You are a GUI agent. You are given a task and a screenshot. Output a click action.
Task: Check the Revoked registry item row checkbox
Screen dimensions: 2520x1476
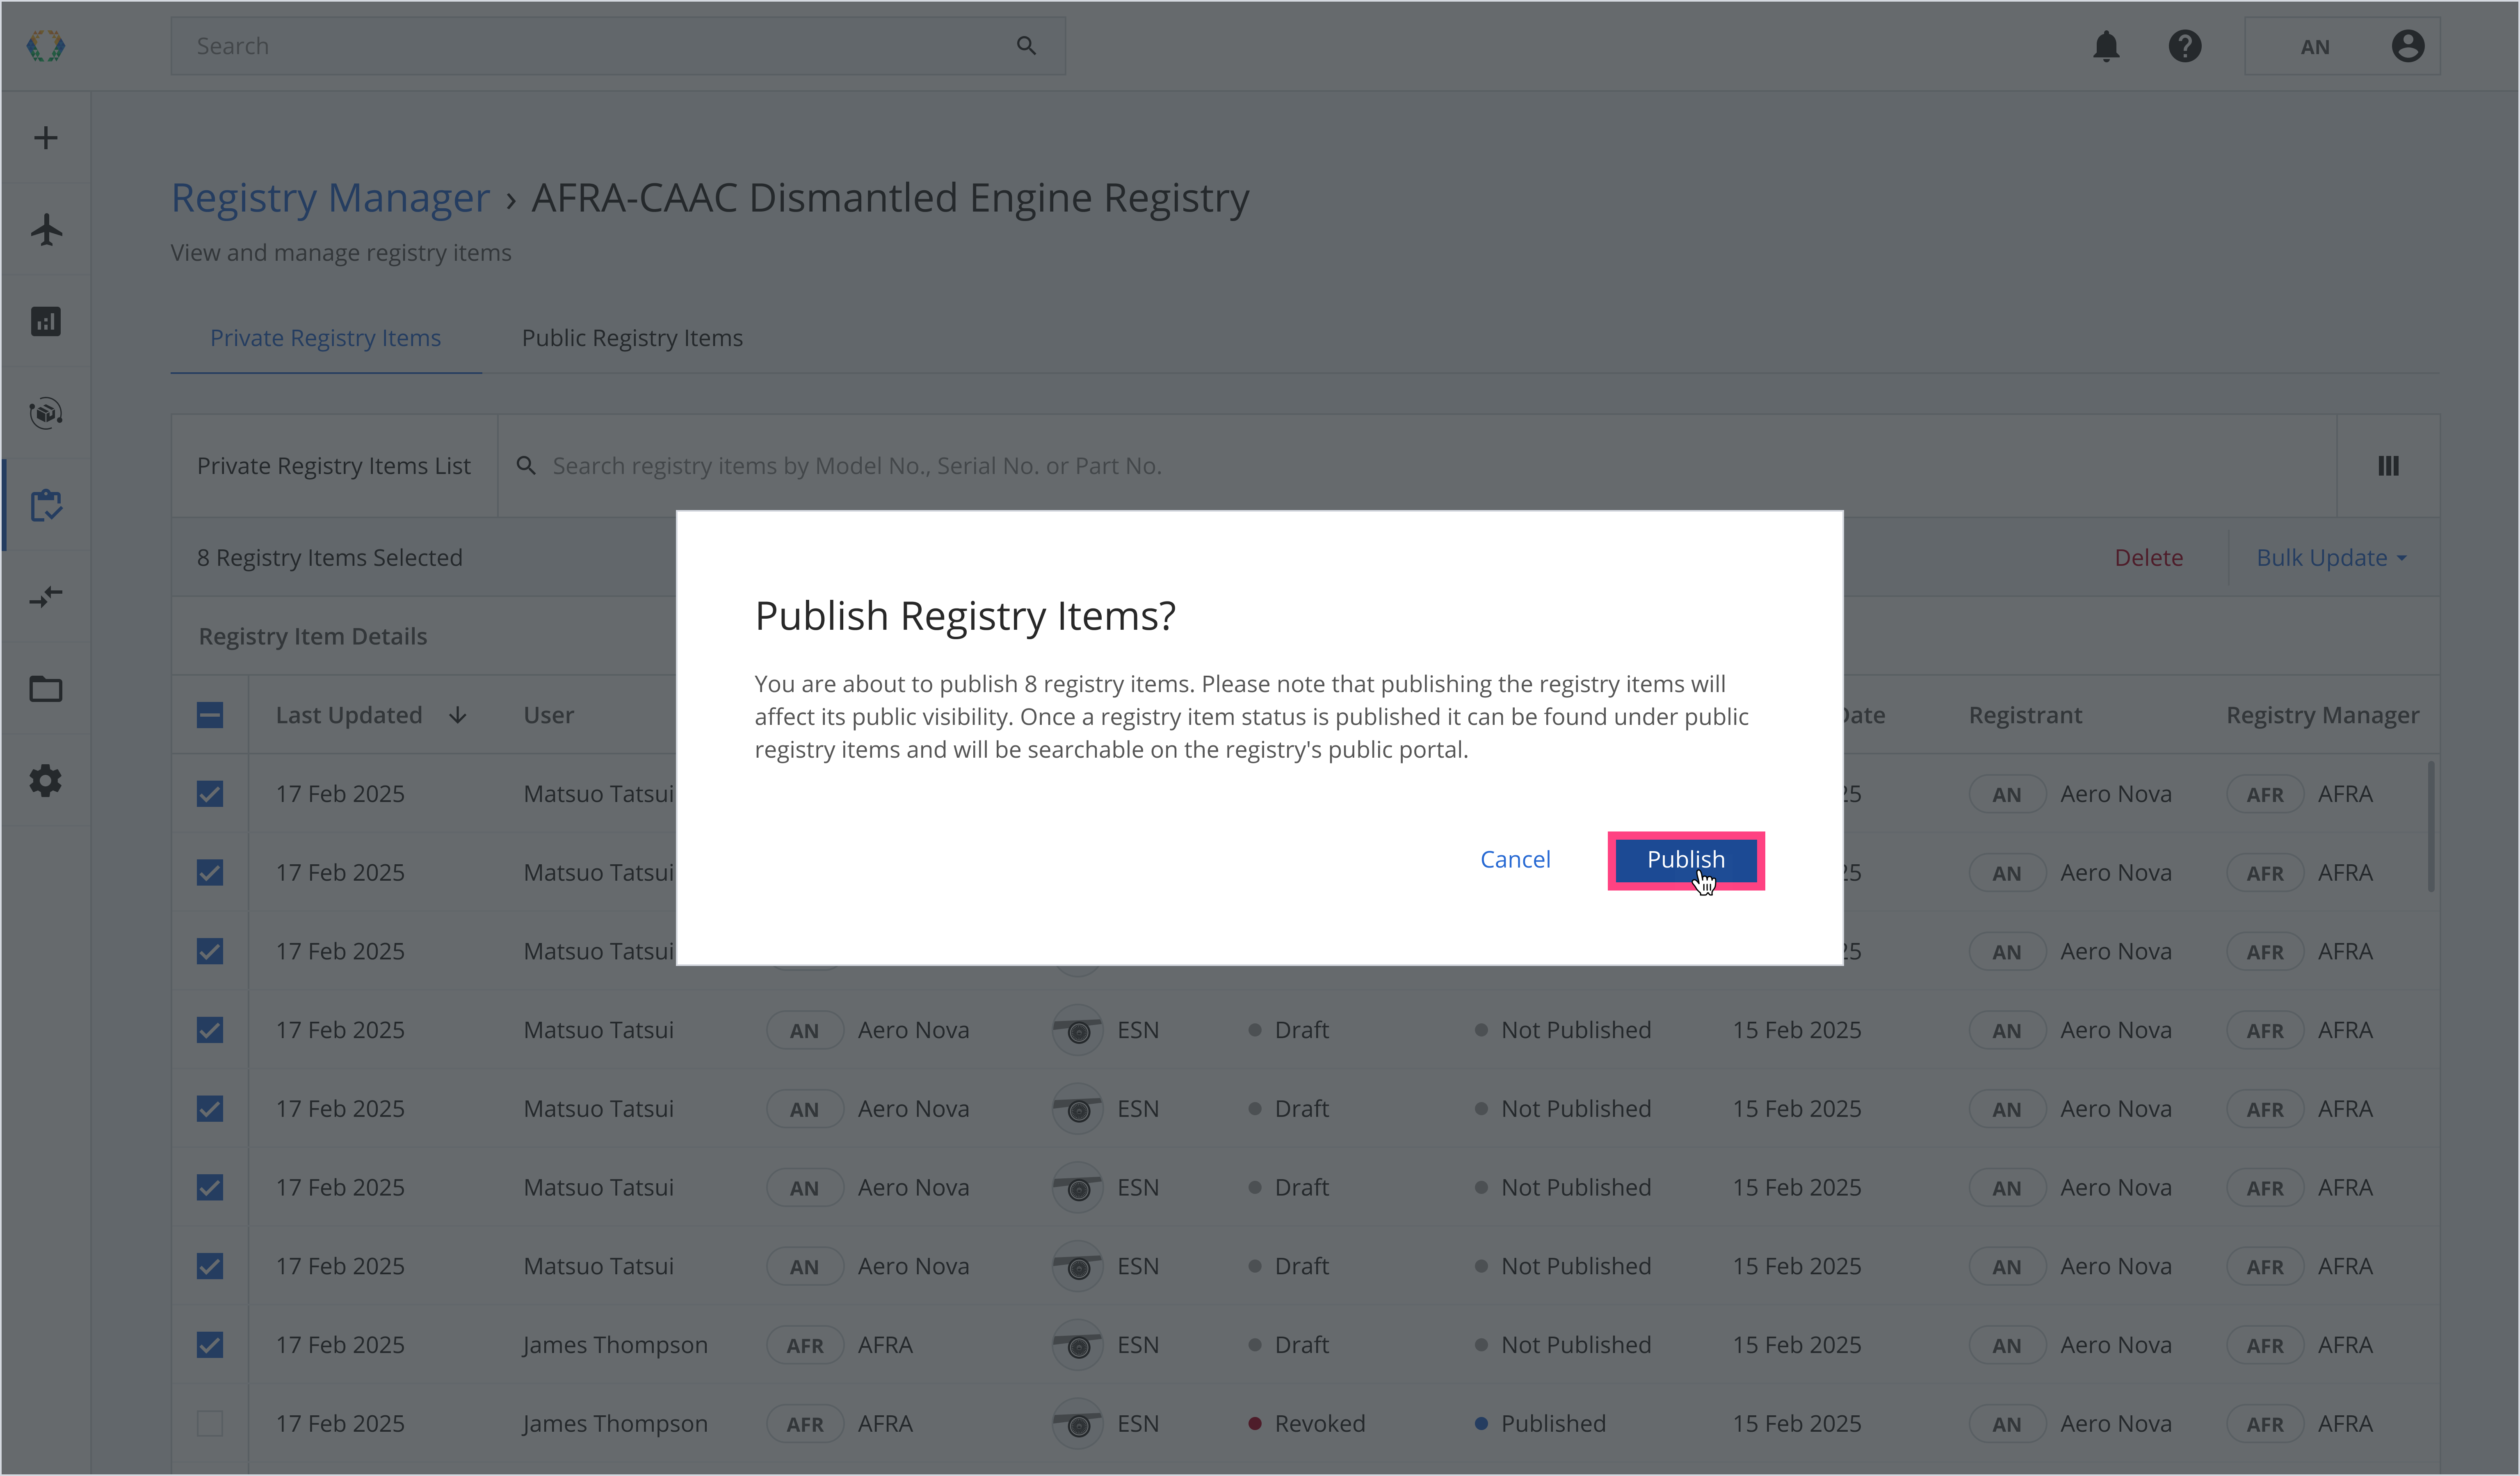(x=210, y=1424)
